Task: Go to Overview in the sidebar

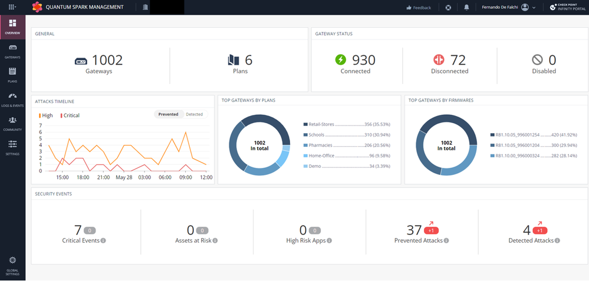Action: click(x=12, y=27)
